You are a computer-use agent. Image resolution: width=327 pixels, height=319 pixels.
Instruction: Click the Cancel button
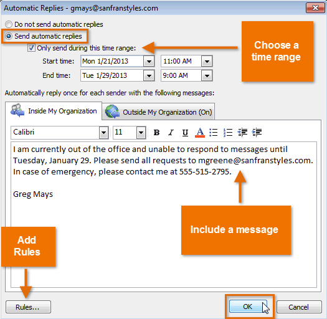point(299,307)
